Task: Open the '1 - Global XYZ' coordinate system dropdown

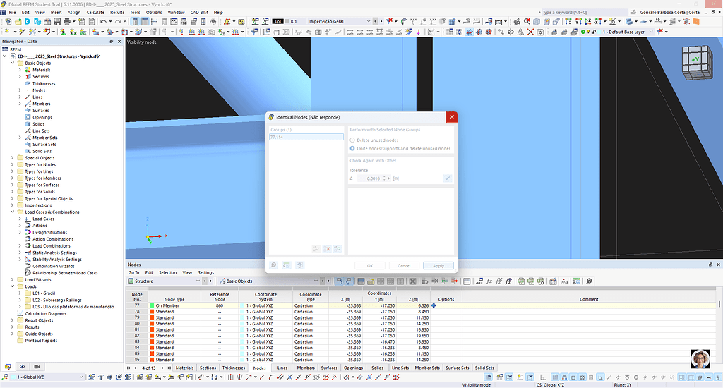Action: [x=81, y=377]
